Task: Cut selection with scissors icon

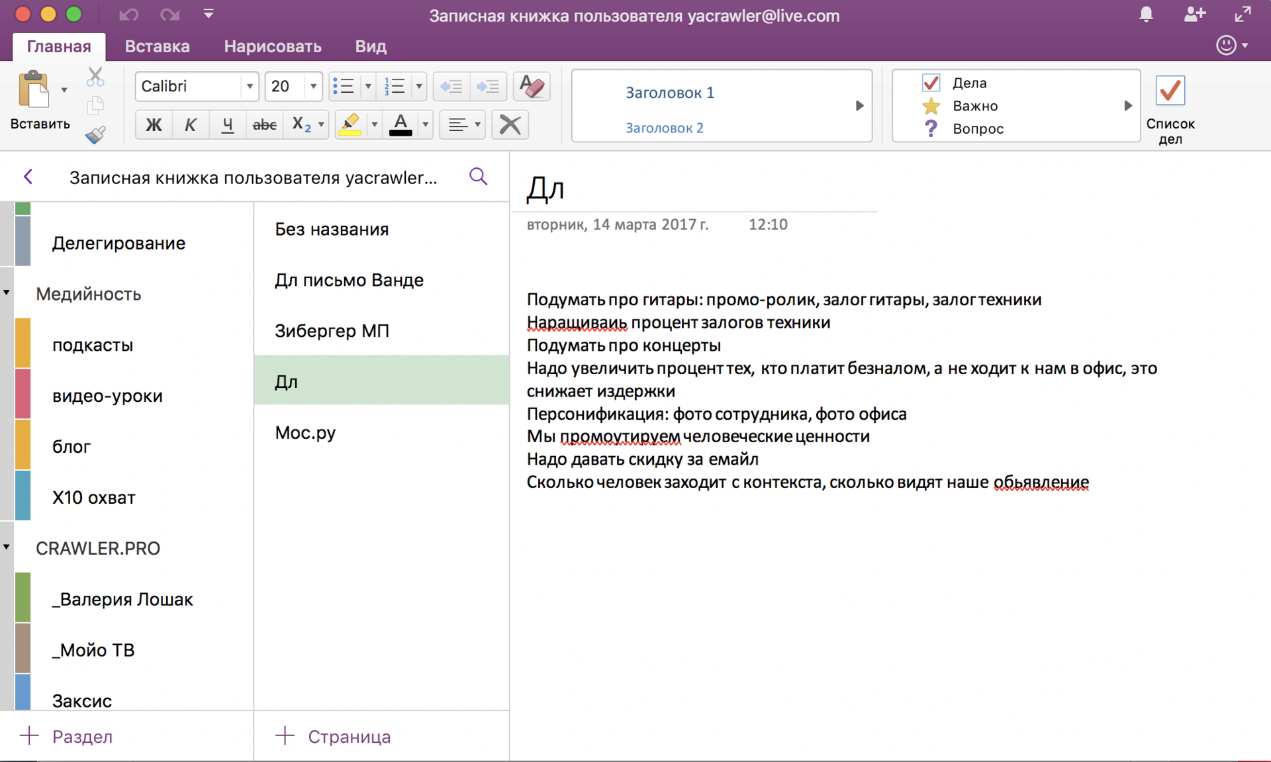Action: click(95, 77)
